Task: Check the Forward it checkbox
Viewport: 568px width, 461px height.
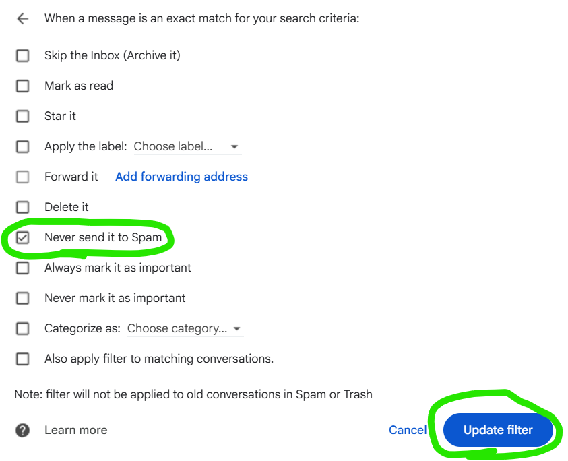Action: 22,177
